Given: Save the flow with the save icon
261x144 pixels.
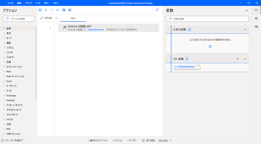Looking at the screenshot, I should (x=40, y=10).
